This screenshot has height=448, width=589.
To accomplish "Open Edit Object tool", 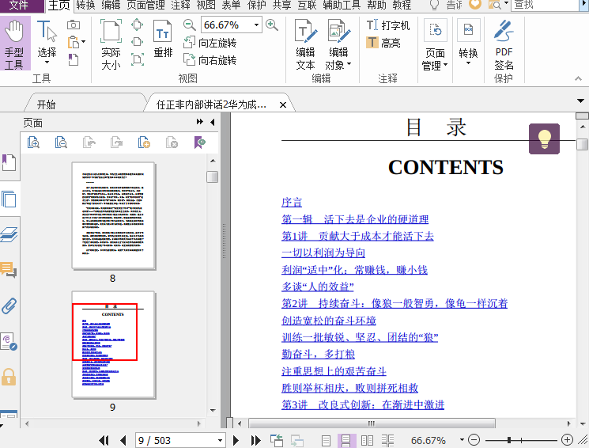I will click(338, 45).
